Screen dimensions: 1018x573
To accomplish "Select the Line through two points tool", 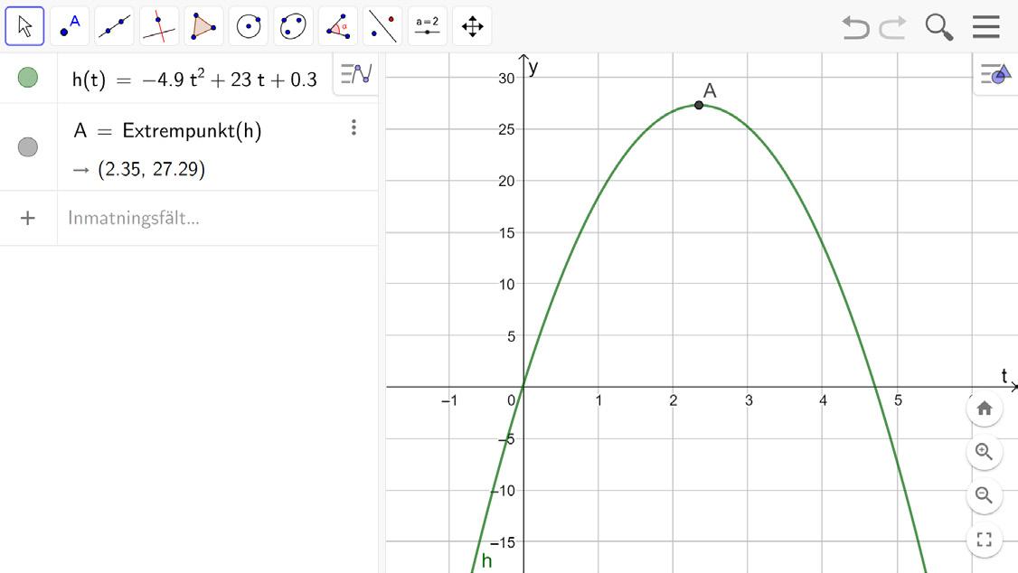I will [114, 26].
